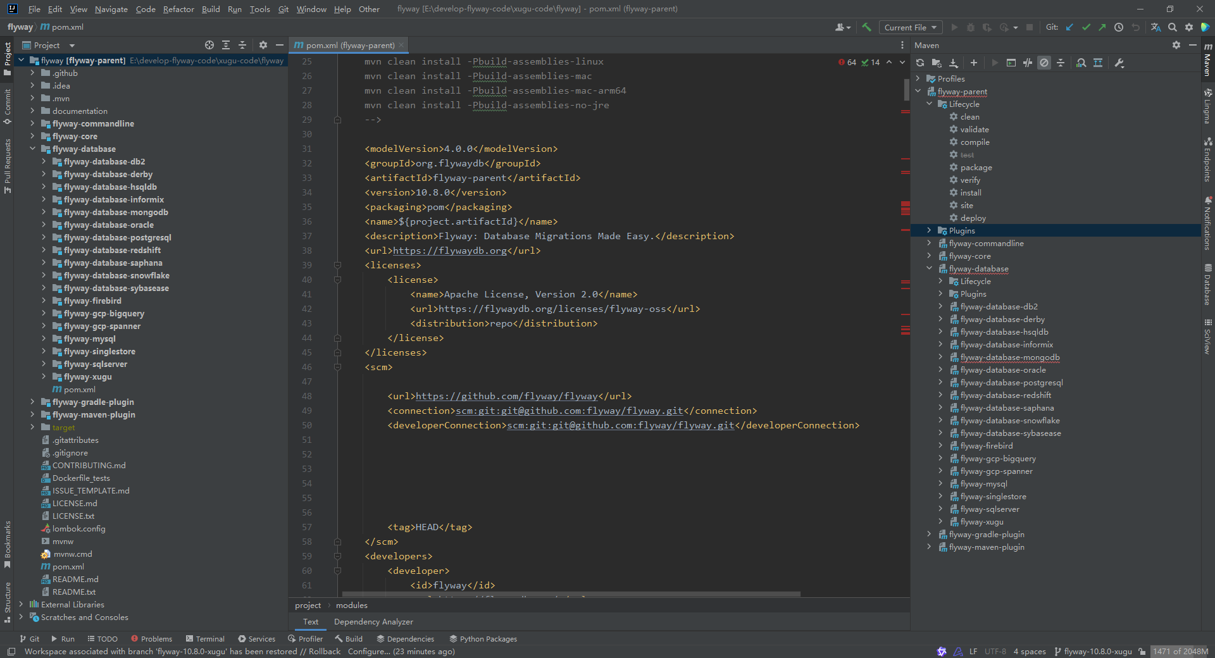
Task: Open Terminal tool window tab
Action: [205, 638]
